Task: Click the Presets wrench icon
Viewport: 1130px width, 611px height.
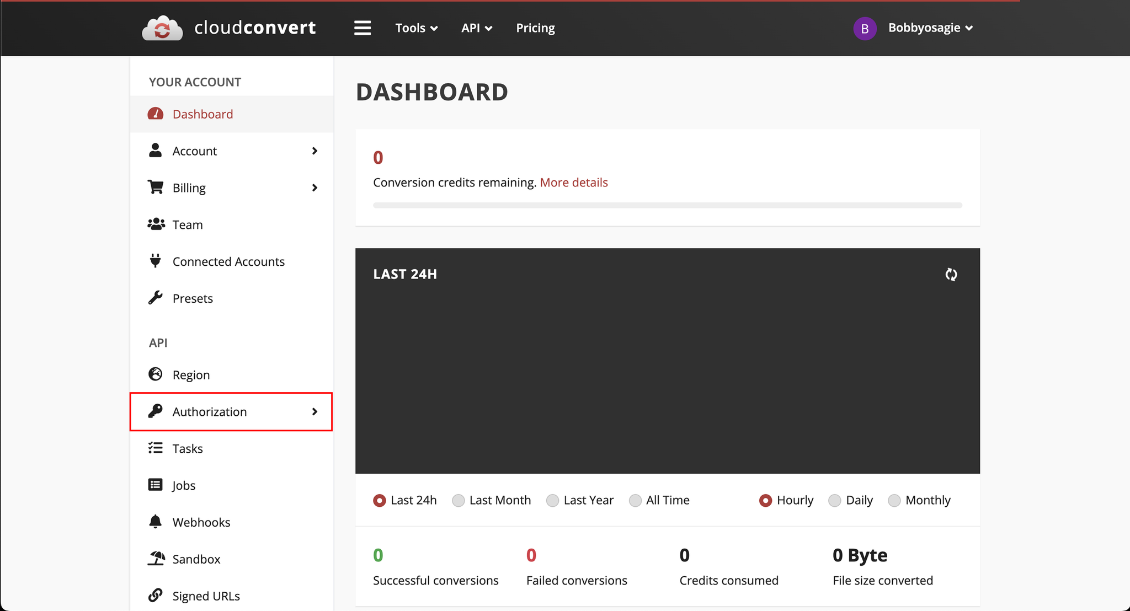Action: [x=156, y=298]
